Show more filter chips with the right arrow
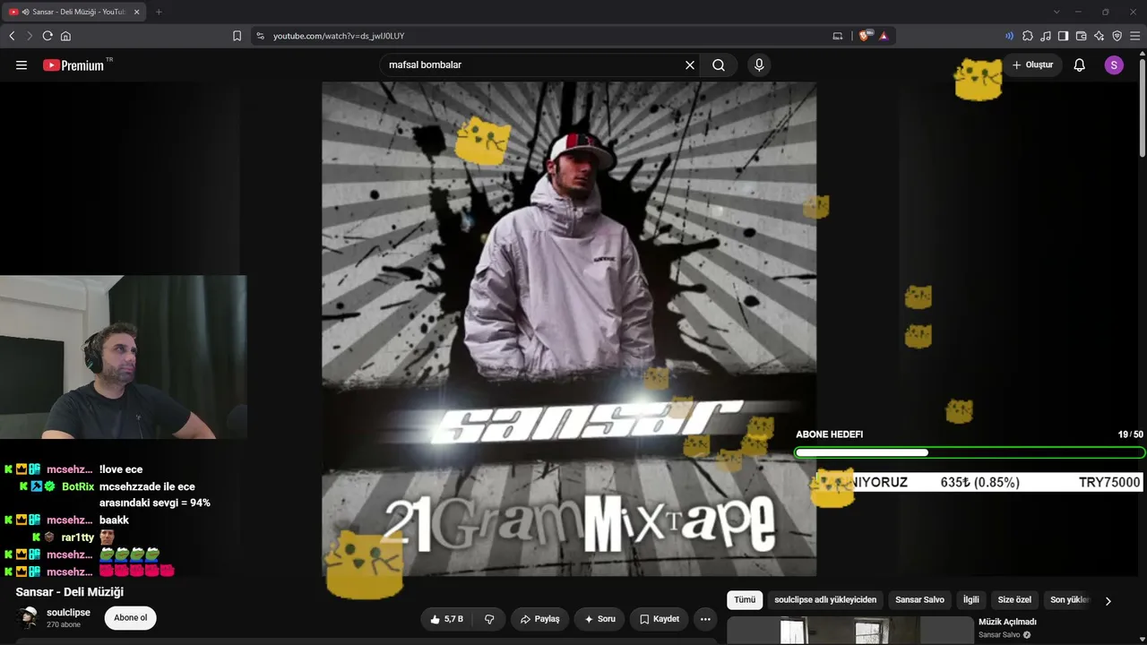Viewport: 1147px width, 645px height. [1108, 601]
